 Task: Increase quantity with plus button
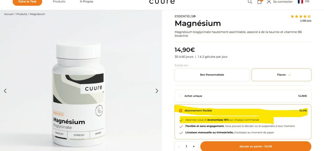pyautogui.click(x=194, y=147)
